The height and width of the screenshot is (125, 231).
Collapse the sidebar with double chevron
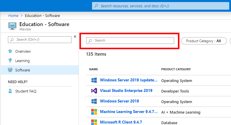pos(75,37)
